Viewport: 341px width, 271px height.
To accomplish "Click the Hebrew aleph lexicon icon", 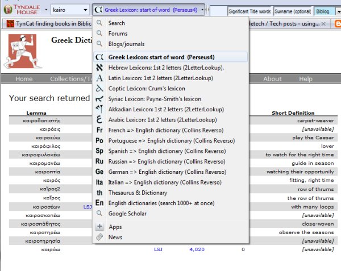I will click(x=99, y=68).
